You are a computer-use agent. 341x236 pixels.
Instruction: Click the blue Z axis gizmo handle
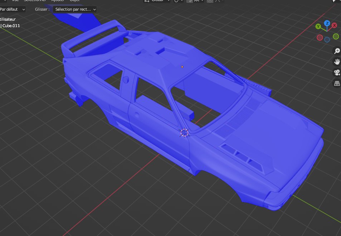(x=327, y=24)
